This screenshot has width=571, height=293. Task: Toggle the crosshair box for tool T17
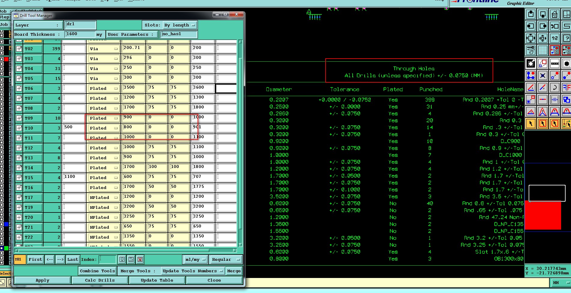pos(19,197)
